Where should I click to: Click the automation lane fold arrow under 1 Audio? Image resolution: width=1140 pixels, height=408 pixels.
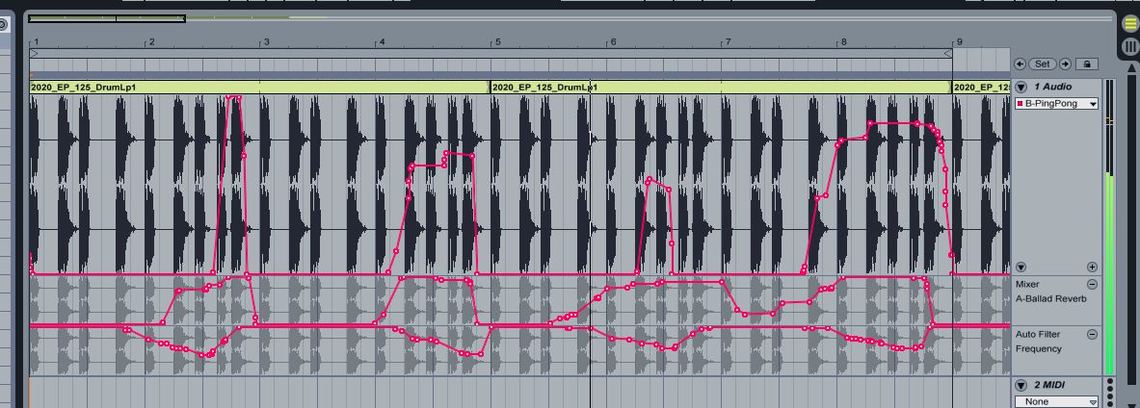1021,268
